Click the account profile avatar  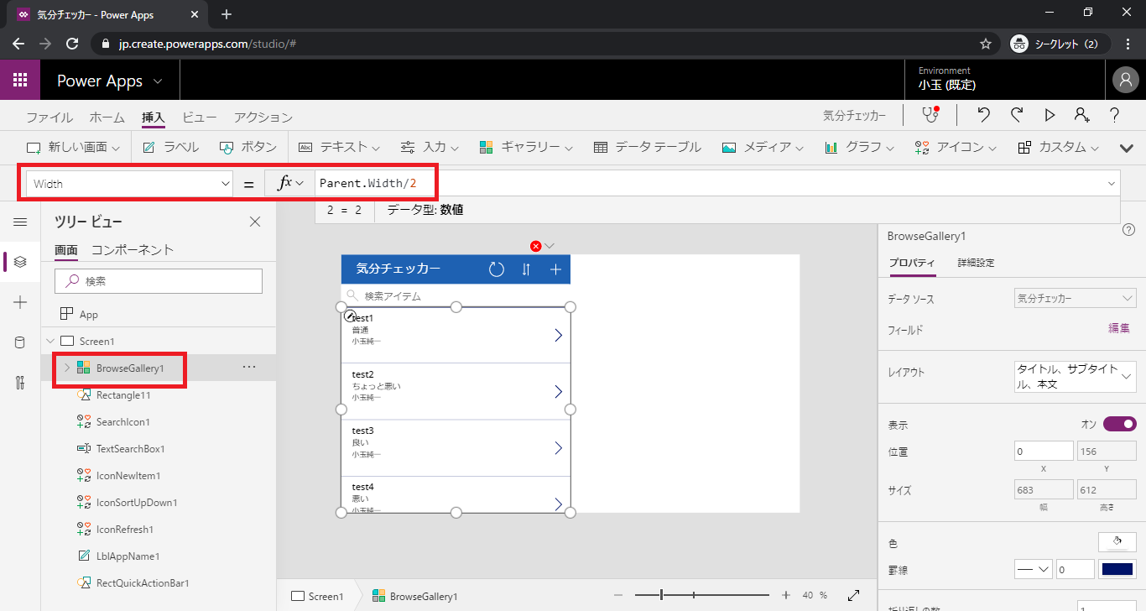click(x=1125, y=80)
